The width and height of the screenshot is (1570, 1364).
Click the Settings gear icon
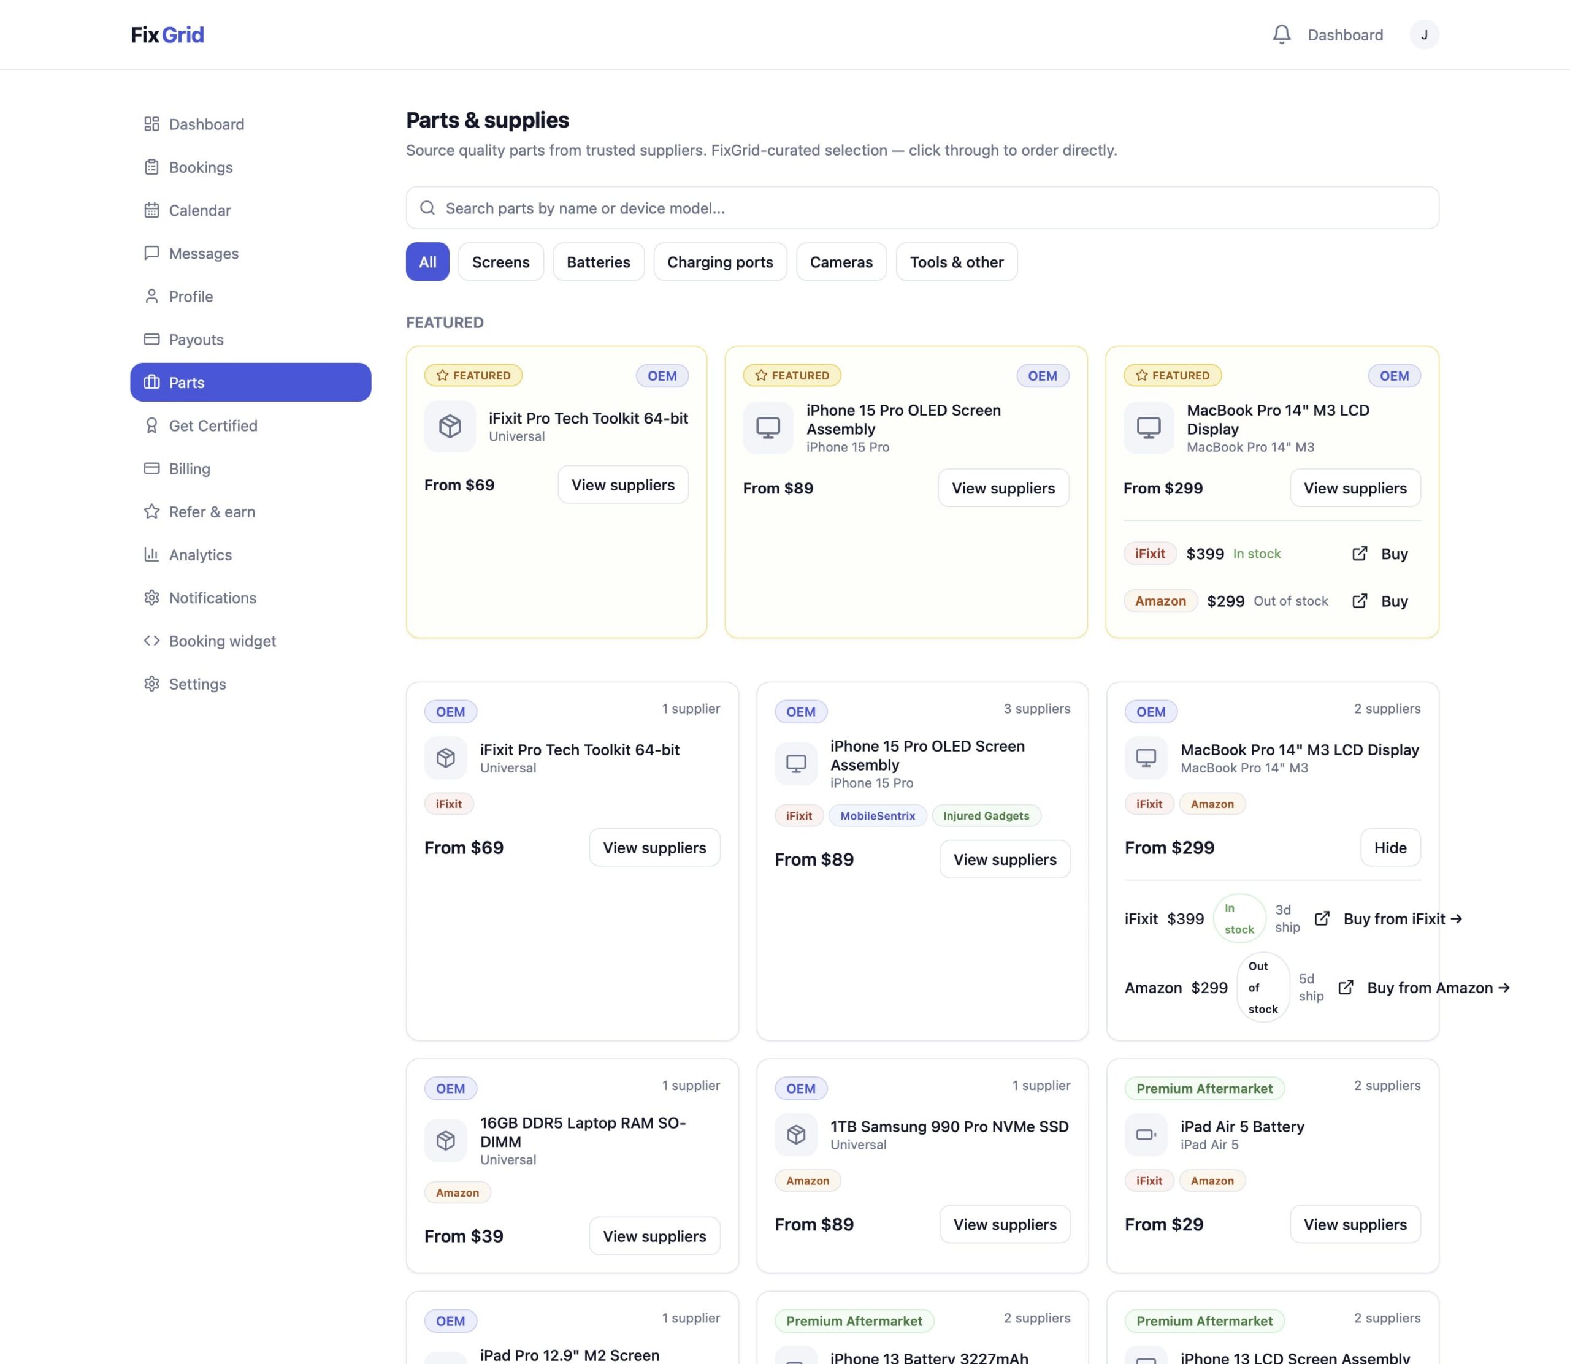(151, 684)
